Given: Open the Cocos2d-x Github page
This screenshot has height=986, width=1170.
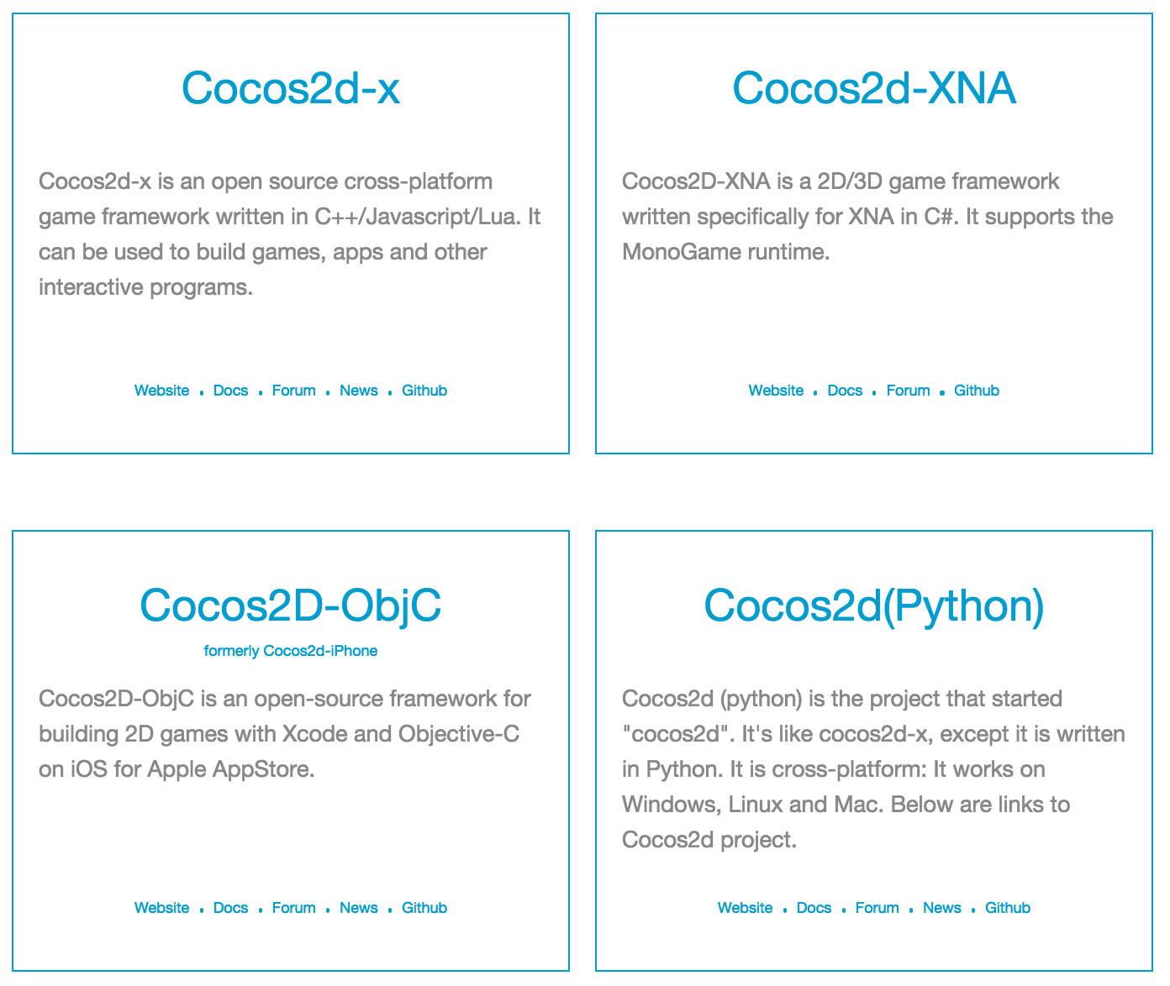Looking at the screenshot, I should coord(424,391).
